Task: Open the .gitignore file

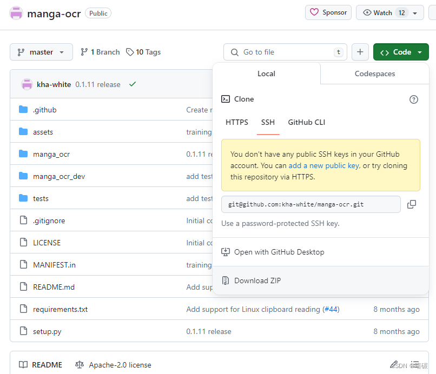Action: [x=49, y=221]
